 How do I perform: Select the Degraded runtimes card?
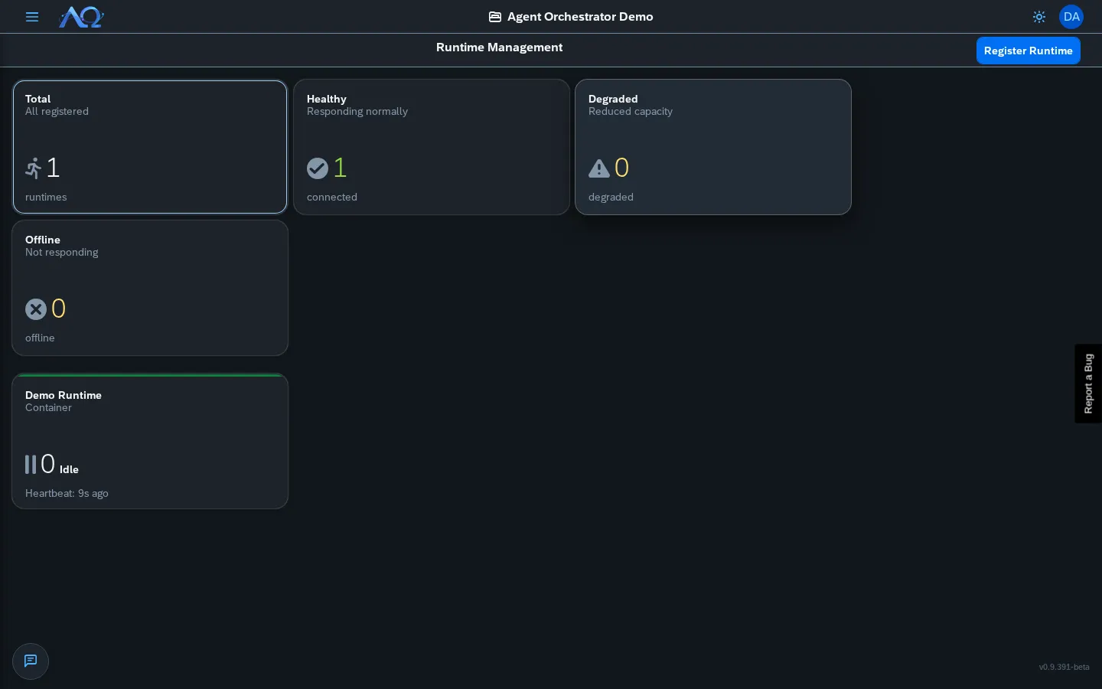[713, 147]
